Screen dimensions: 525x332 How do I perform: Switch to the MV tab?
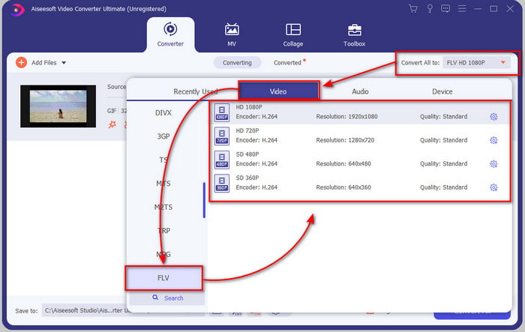[232, 34]
